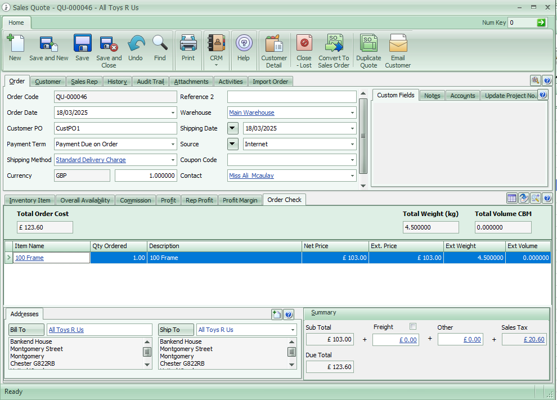Image resolution: width=557 pixels, height=400 pixels.
Task: Toggle the button beside Shipping Date field
Action: pos(233,128)
